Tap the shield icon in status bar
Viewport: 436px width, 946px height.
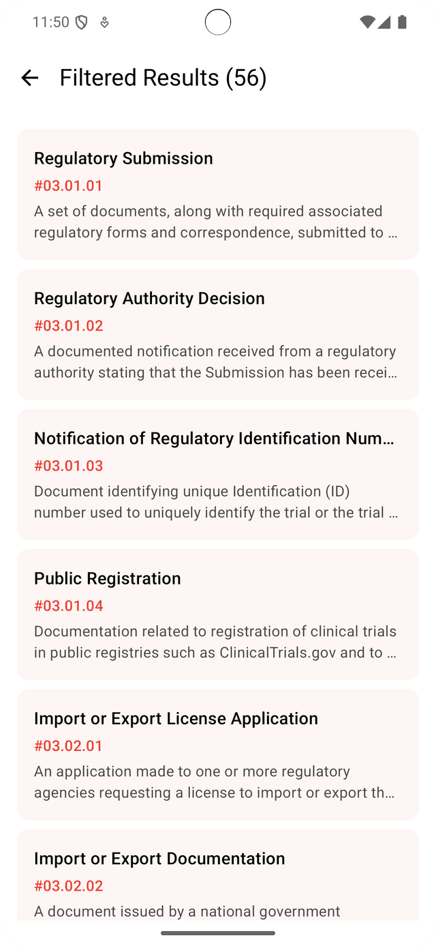(x=82, y=23)
